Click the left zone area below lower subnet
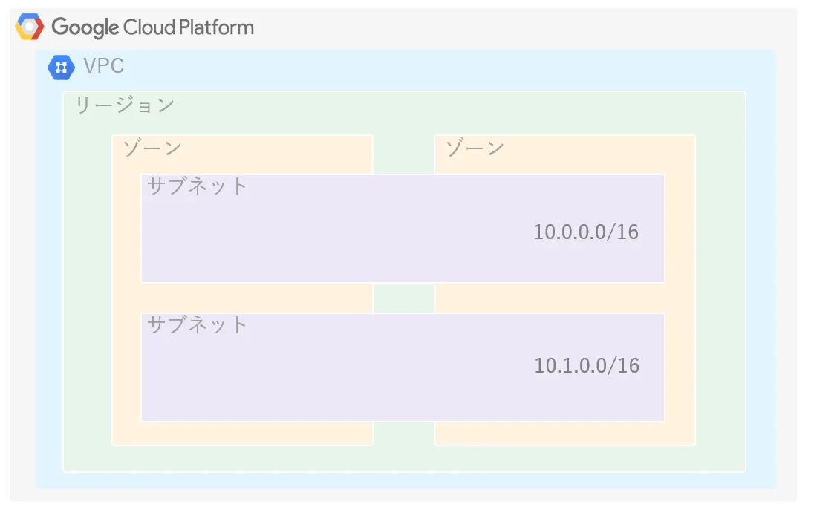This screenshot has width=814, height=513. click(x=242, y=433)
